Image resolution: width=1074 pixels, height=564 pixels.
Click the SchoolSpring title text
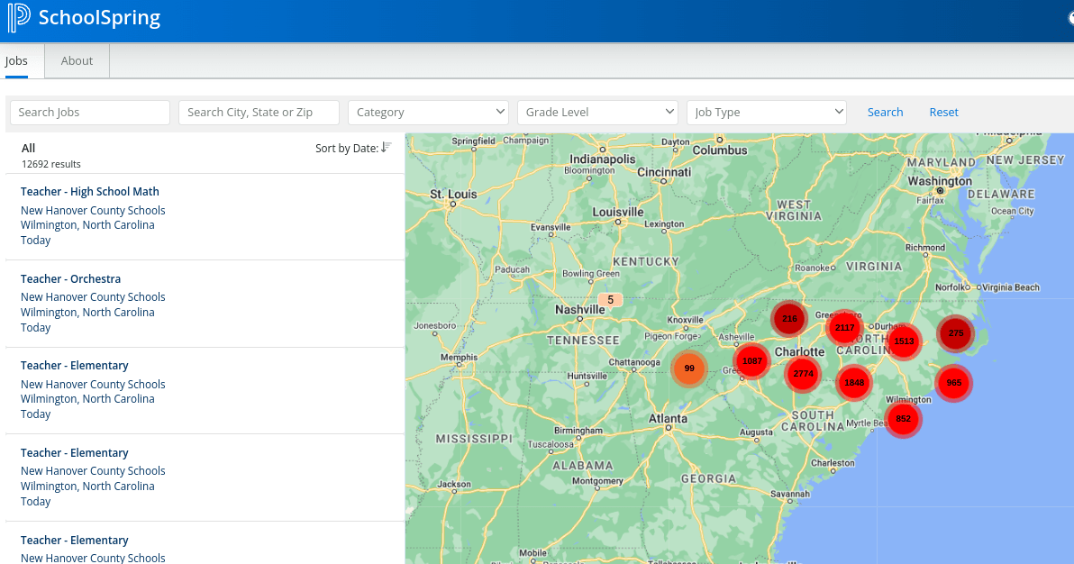99,18
